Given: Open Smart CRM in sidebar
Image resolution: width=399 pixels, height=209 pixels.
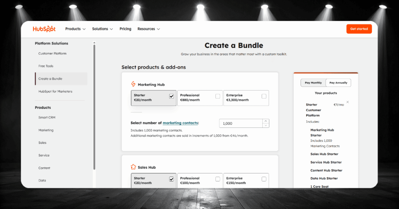Looking at the screenshot, I should 47,117.
